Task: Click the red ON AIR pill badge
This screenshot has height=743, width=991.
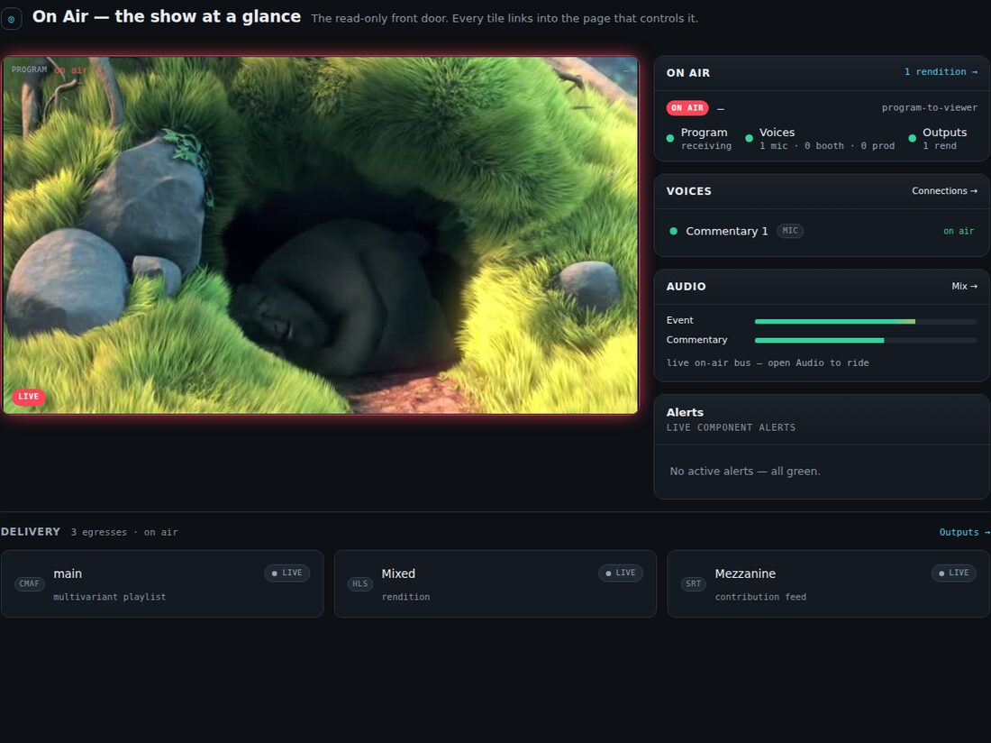Action: 687,108
